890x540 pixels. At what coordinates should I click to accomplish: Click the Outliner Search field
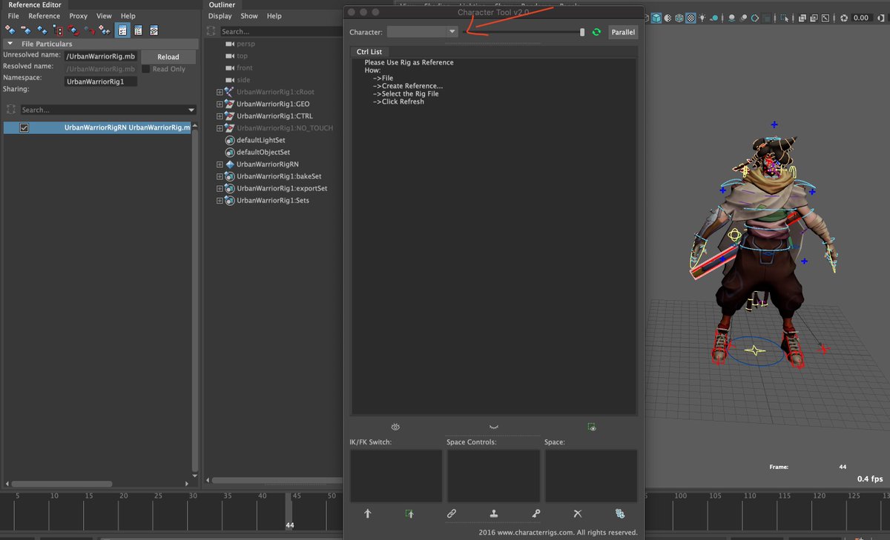pos(282,32)
